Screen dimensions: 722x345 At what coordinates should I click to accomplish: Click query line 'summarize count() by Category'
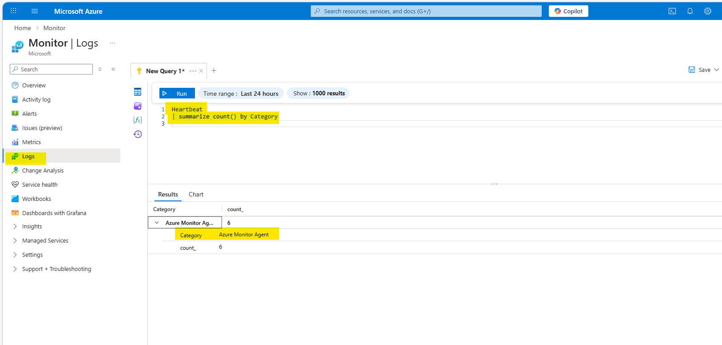pos(228,117)
